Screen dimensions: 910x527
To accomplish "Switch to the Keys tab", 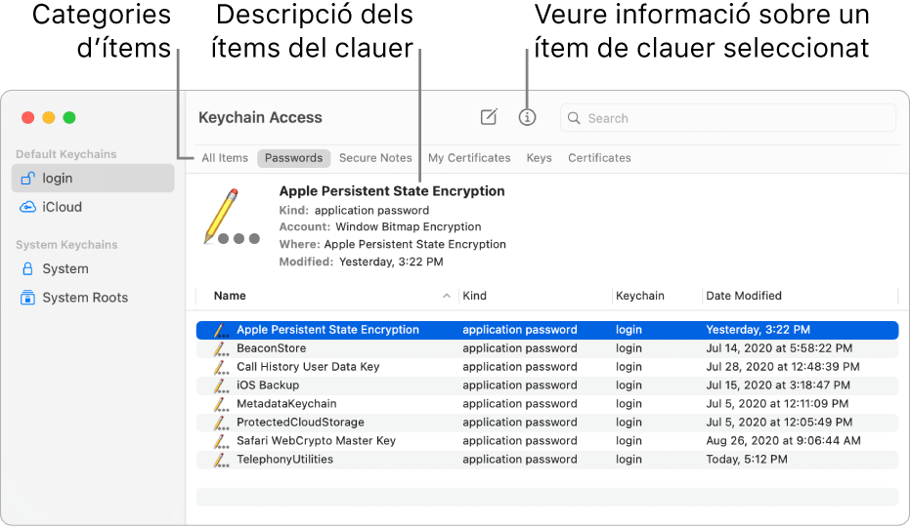I will pos(540,158).
